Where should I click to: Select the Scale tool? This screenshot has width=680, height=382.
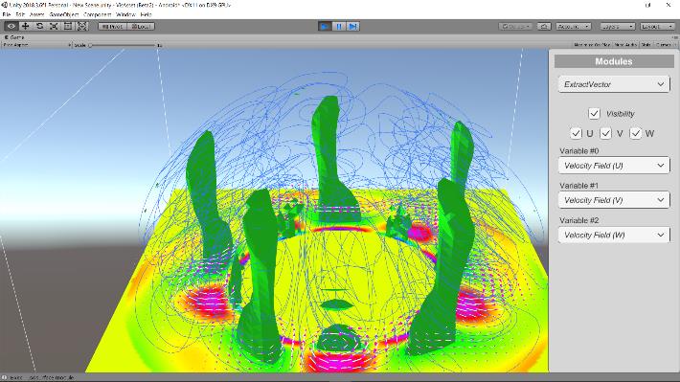click(x=54, y=27)
